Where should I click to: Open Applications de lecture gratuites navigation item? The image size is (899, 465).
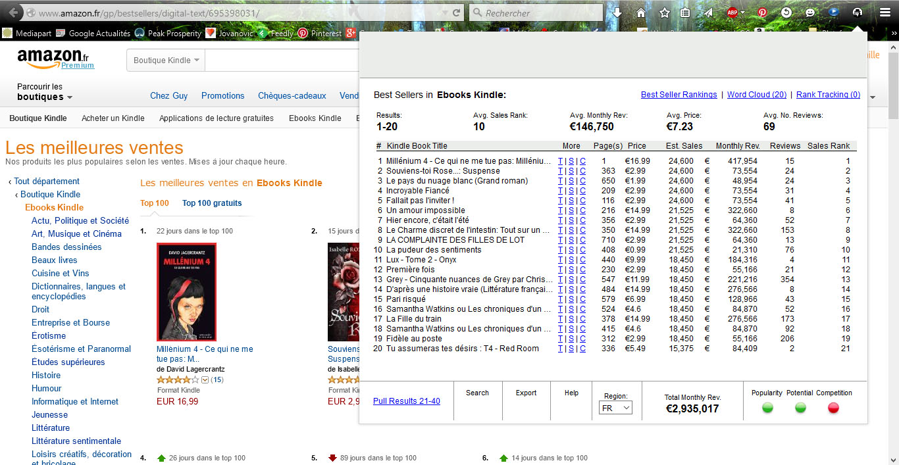(217, 118)
